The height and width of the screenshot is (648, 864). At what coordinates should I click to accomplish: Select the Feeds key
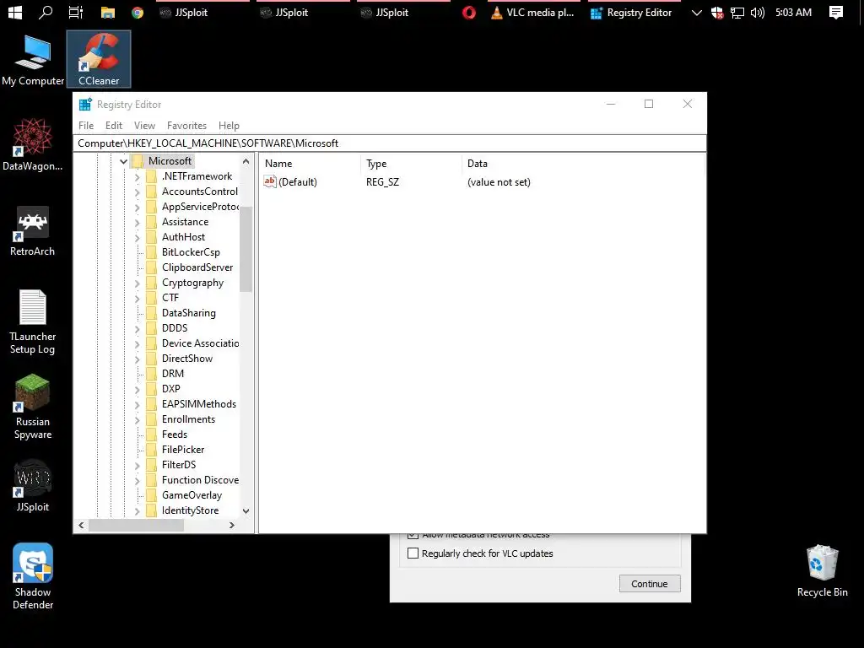[175, 435]
